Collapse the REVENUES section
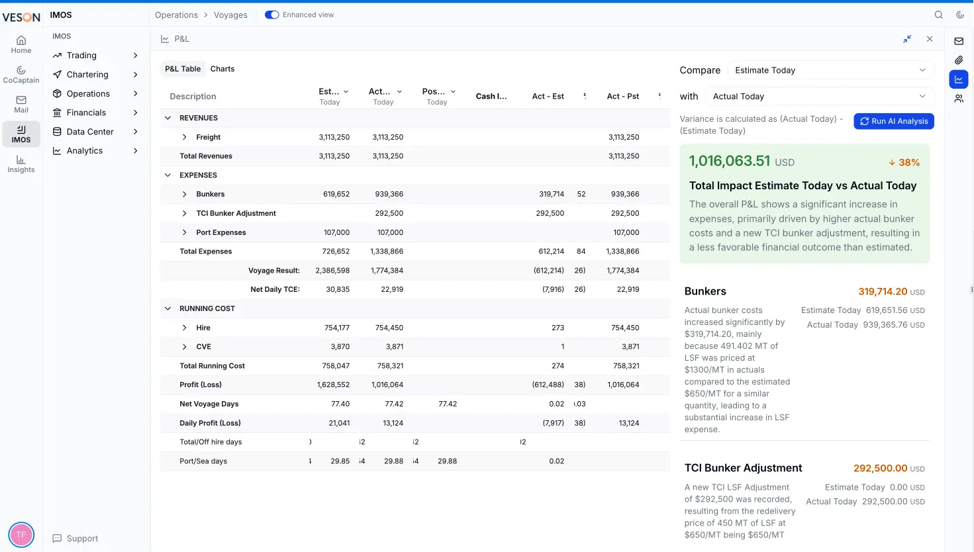 click(168, 118)
